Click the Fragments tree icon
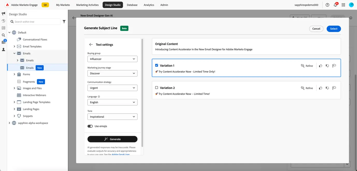The image size is (357, 171). [19, 81]
